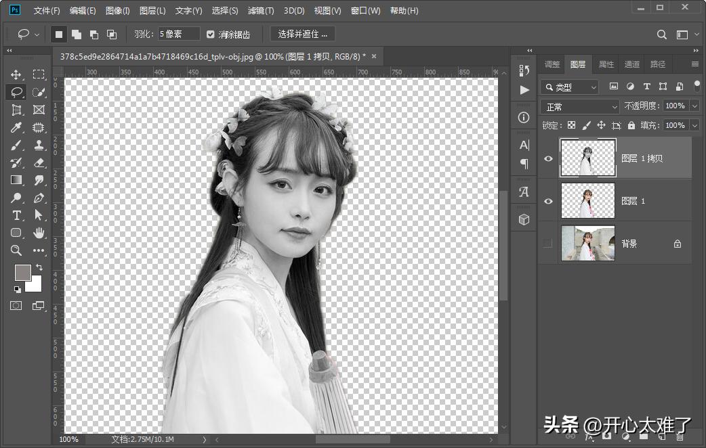Screen dimensions: 706x448
Task: Pick the Eyedropper tool
Action: (x=16, y=127)
